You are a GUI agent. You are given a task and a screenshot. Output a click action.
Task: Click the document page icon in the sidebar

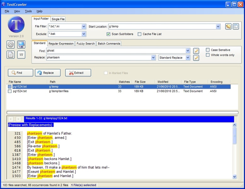click(11, 55)
